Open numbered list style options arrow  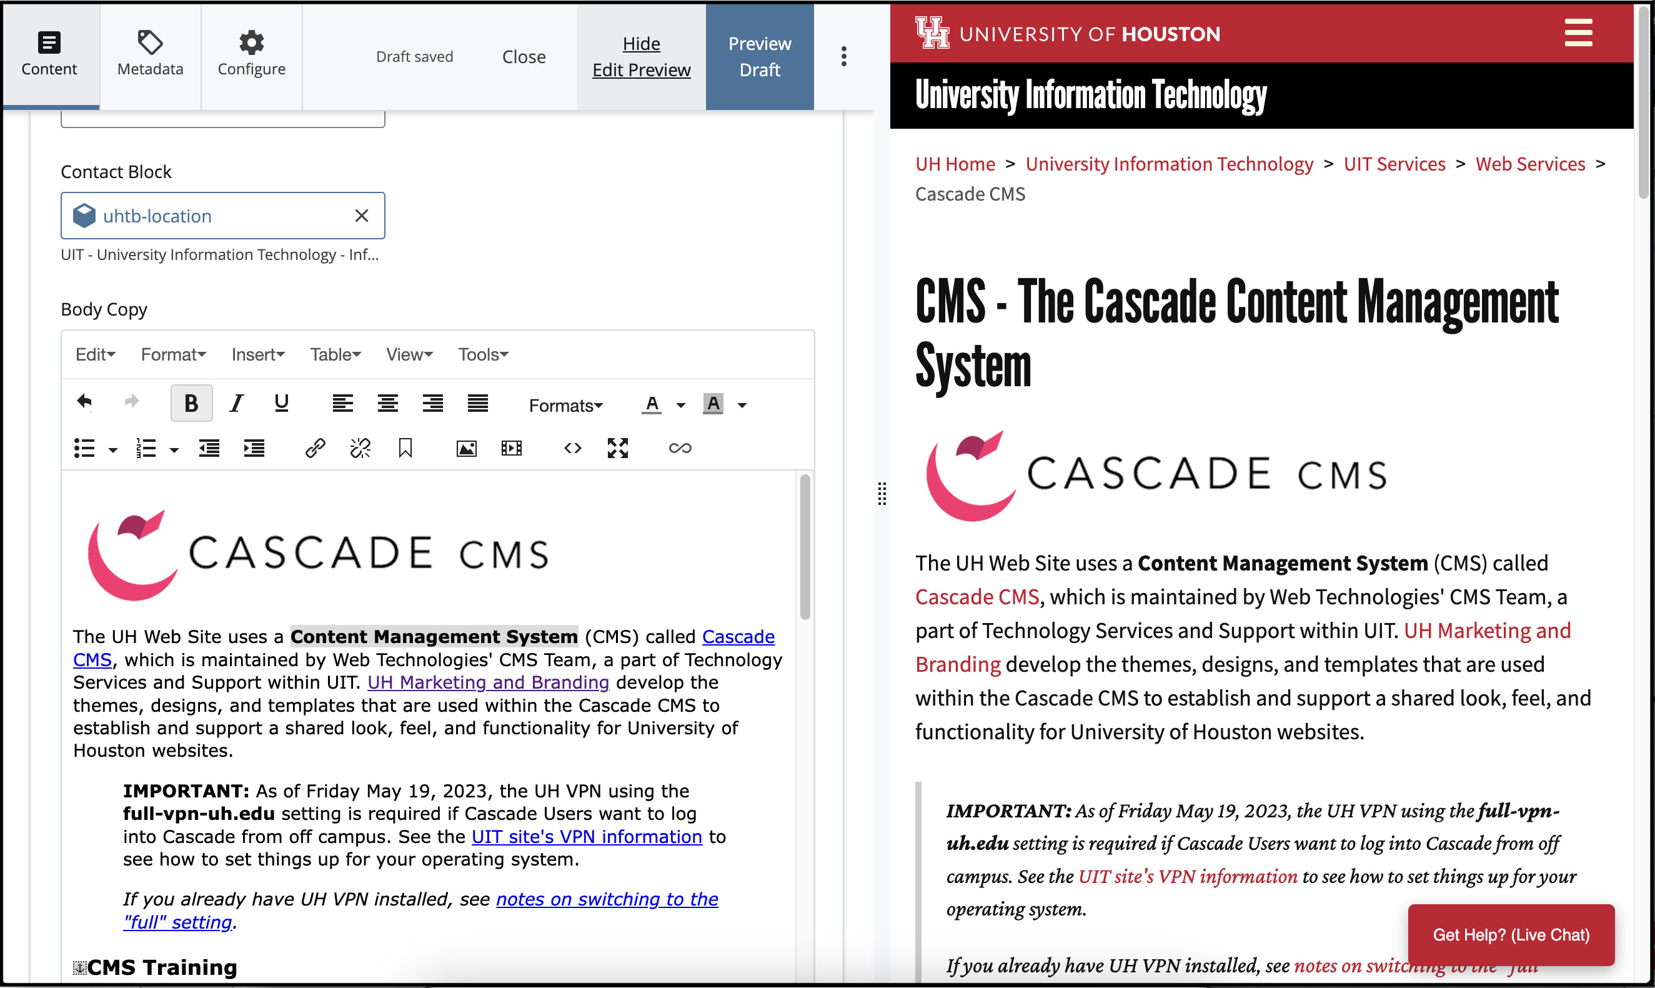coord(174,450)
